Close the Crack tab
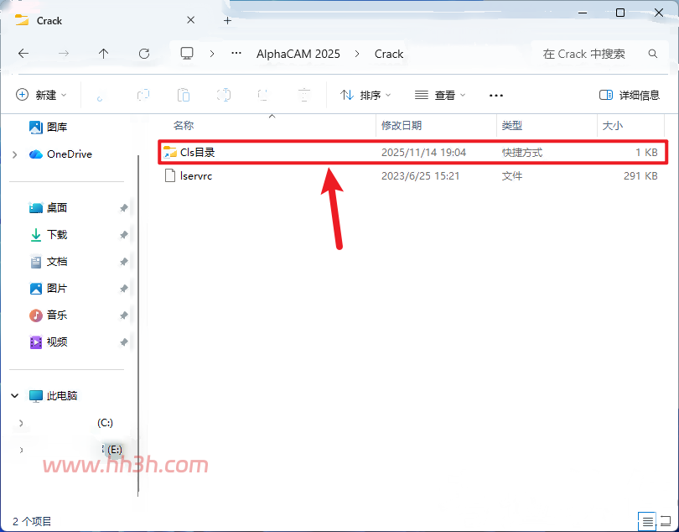Screen dimensions: 679x532 click(x=190, y=20)
